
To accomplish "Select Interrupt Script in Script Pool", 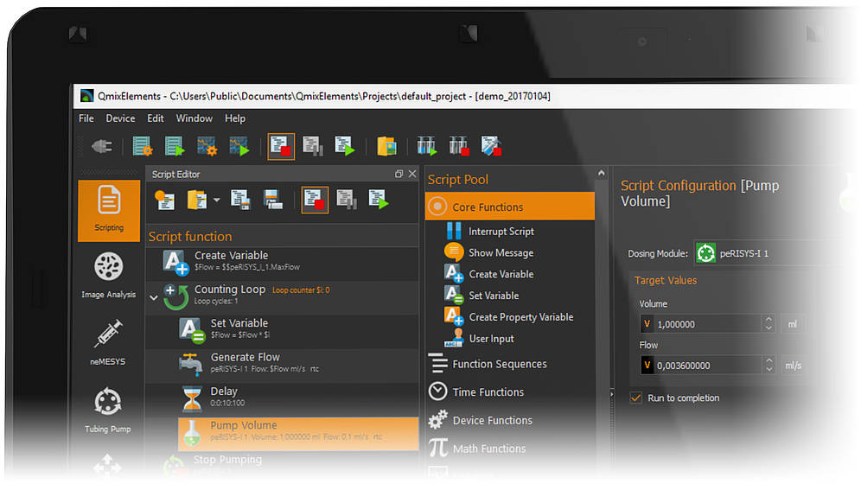I will [501, 232].
